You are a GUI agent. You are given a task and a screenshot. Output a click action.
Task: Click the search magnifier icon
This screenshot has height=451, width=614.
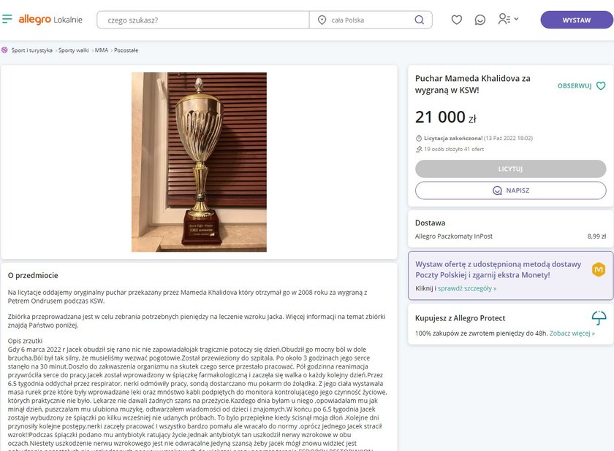(419, 20)
